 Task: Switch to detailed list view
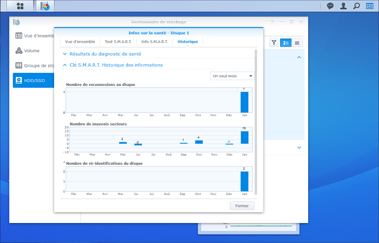click(x=286, y=43)
